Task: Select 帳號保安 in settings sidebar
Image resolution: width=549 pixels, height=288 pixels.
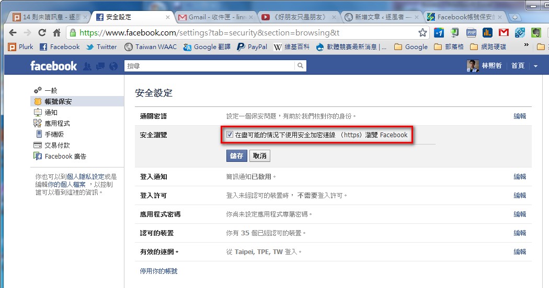Action: click(x=77, y=101)
